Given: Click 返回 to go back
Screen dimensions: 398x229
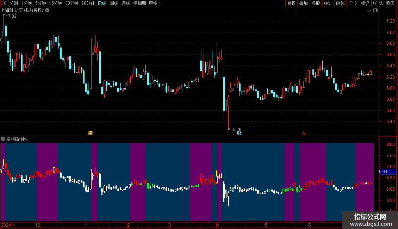Looking at the screenshot, I should 390,3.
